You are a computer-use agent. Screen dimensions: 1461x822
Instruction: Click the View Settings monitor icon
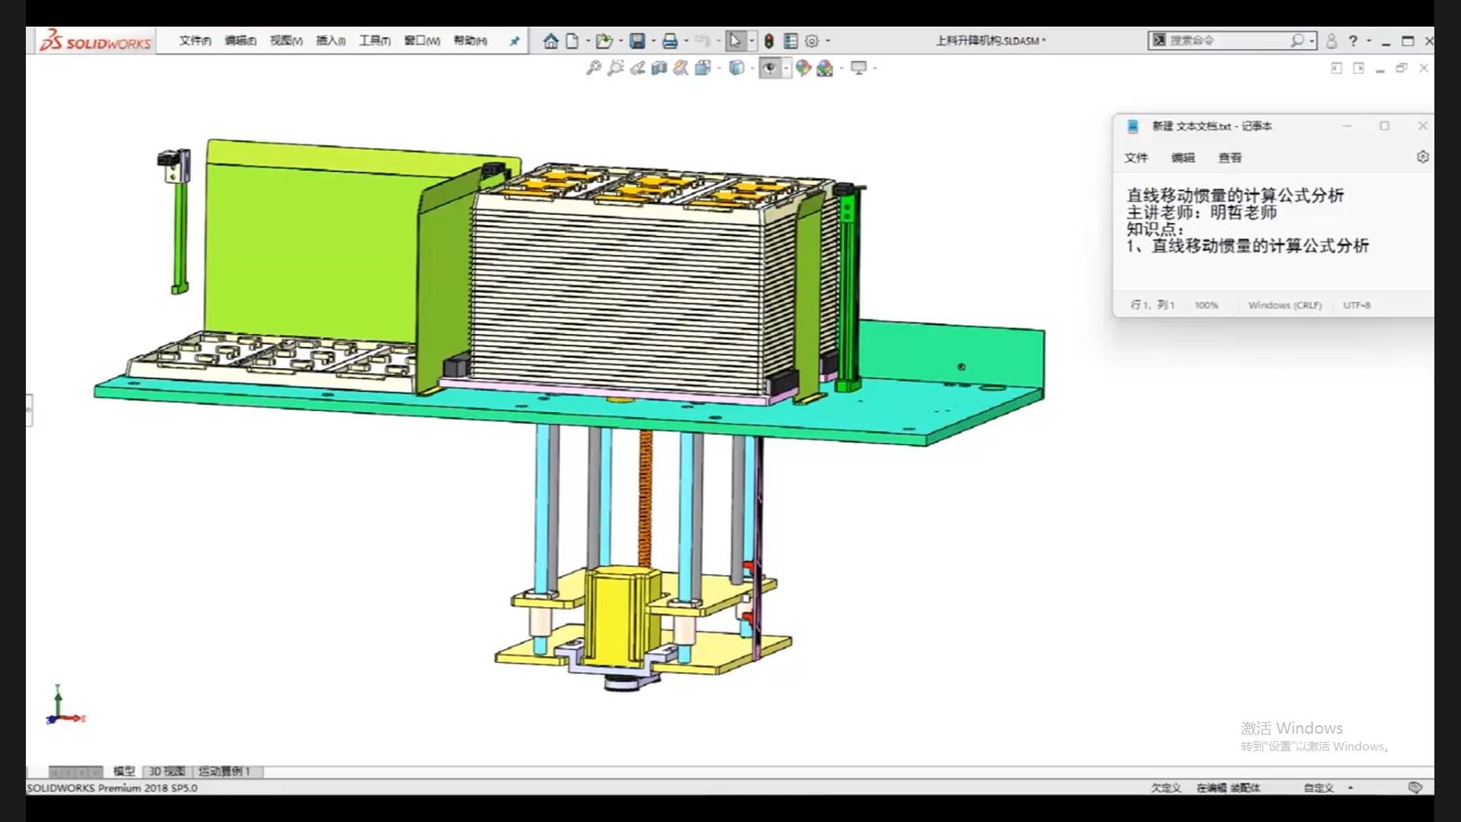858,68
